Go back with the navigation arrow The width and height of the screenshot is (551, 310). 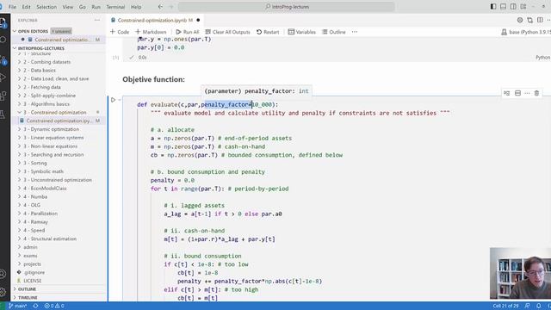coord(160,7)
